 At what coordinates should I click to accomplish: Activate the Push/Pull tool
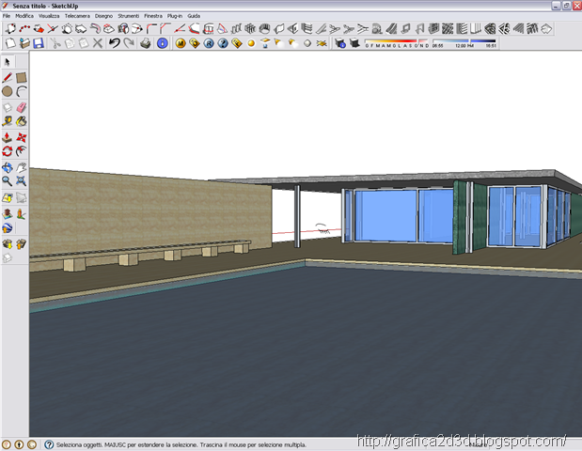click(8, 137)
